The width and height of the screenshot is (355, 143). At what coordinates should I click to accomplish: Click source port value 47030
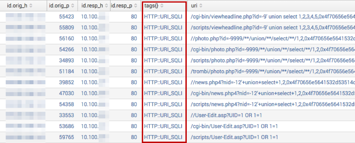tap(67, 93)
